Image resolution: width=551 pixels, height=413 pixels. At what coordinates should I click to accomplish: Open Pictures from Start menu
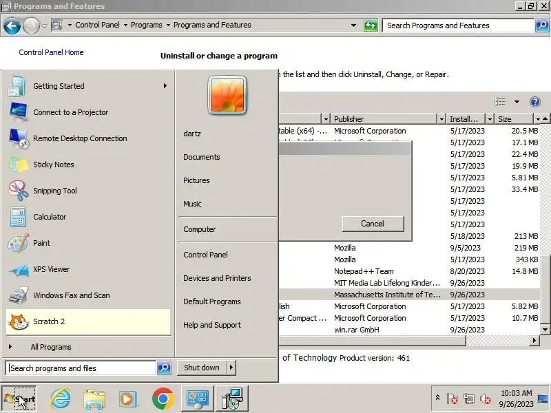click(196, 180)
